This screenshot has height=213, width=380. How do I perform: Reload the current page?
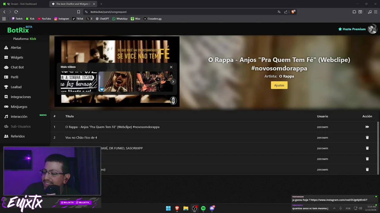pyautogui.click(x=16, y=12)
